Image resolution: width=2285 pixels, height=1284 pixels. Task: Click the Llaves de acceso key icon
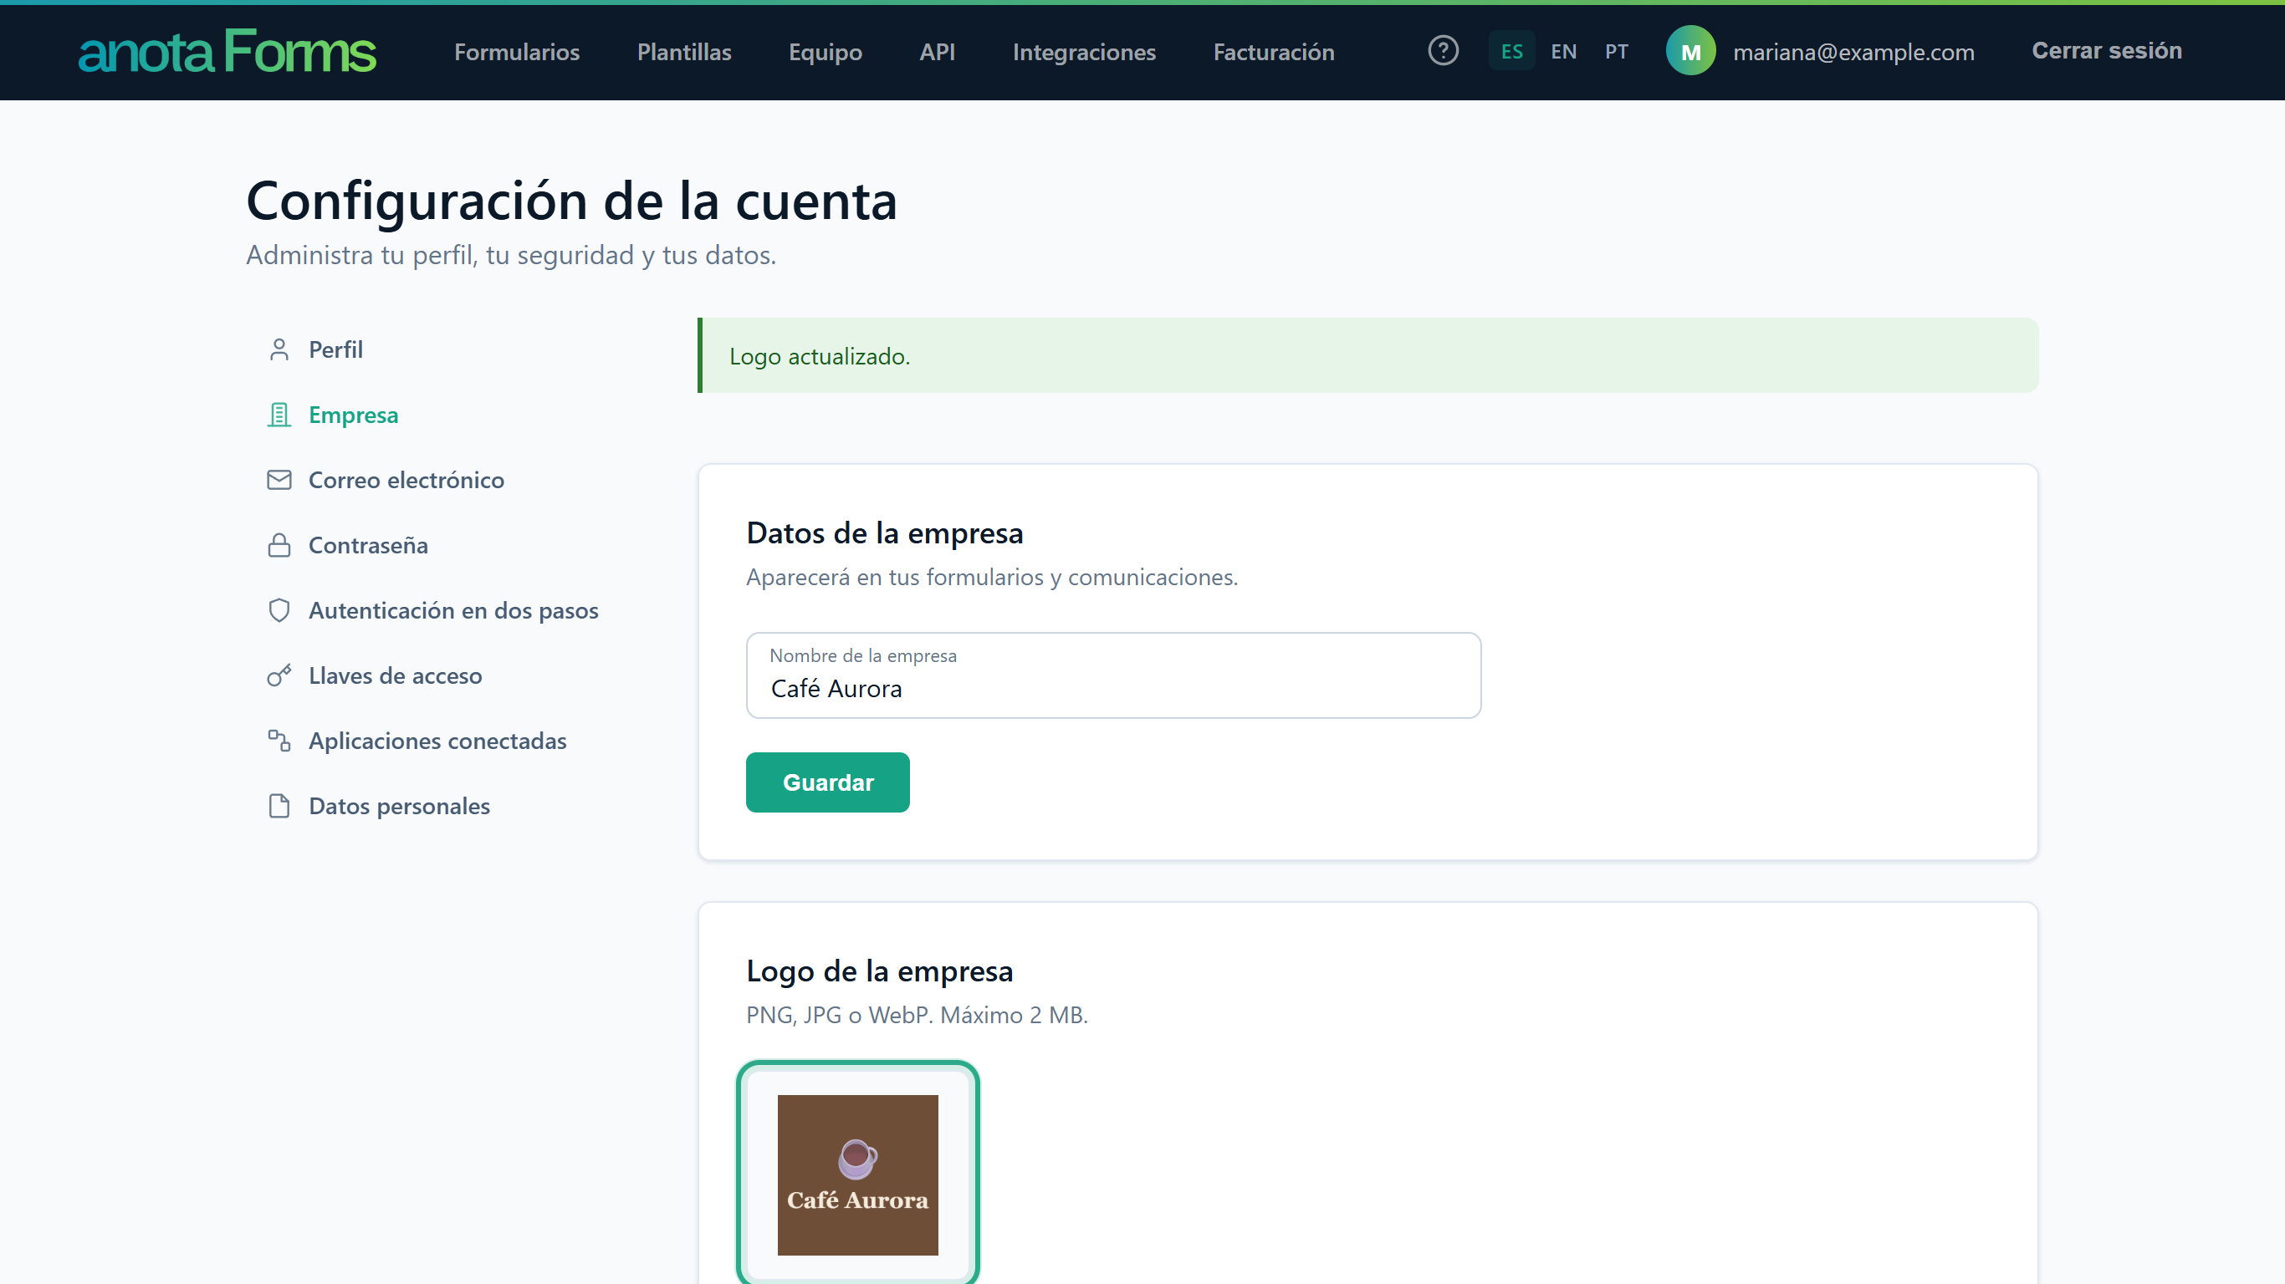coord(279,675)
